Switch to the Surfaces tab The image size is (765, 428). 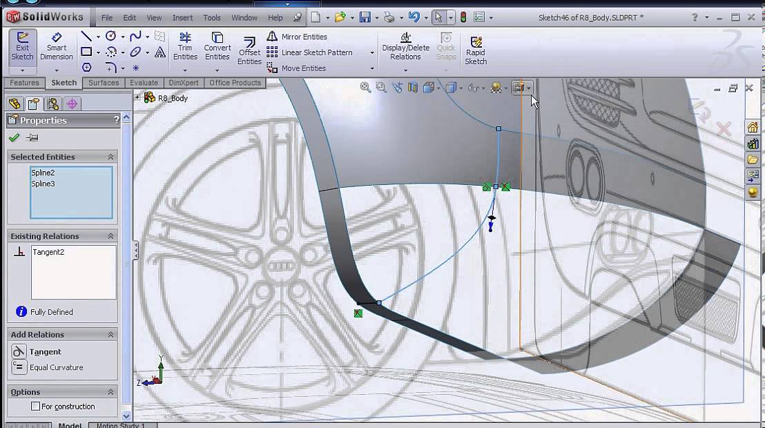tap(104, 83)
